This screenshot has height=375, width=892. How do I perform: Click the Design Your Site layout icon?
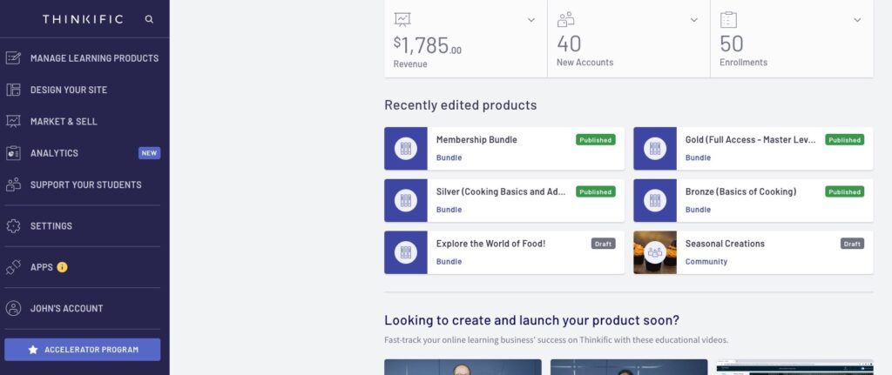pyautogui.click(x=13, y=90)
